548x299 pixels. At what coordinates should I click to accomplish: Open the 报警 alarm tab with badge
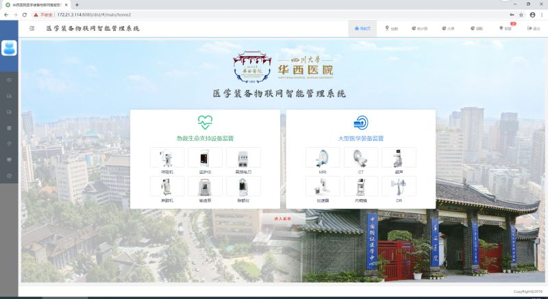pos(506,29)
